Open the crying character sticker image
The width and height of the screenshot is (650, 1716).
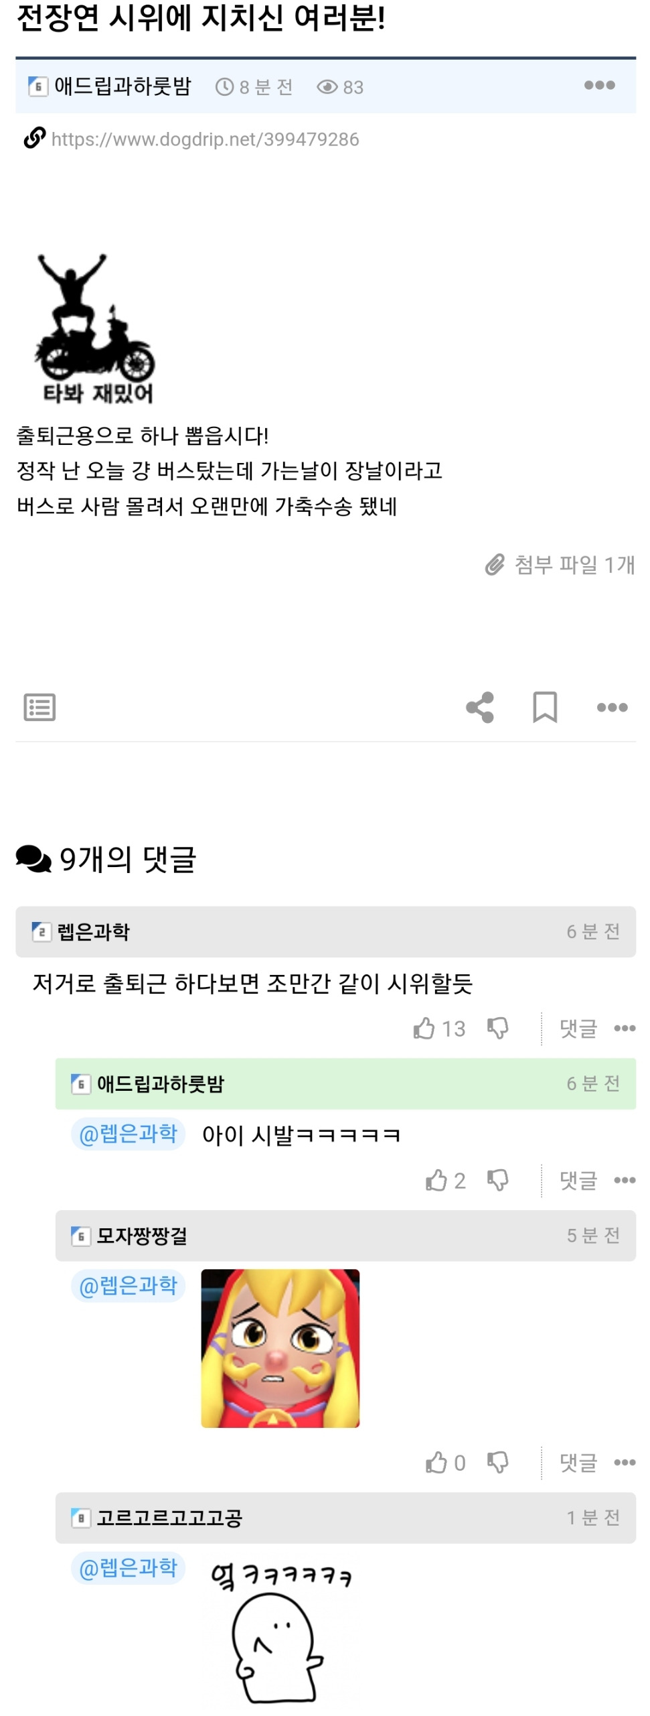click(x=280, y=1348)
